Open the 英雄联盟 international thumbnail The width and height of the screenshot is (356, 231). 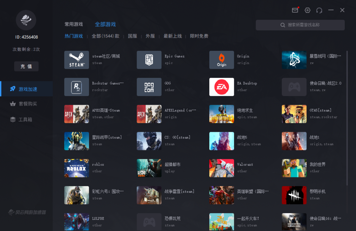pos(221,195)
